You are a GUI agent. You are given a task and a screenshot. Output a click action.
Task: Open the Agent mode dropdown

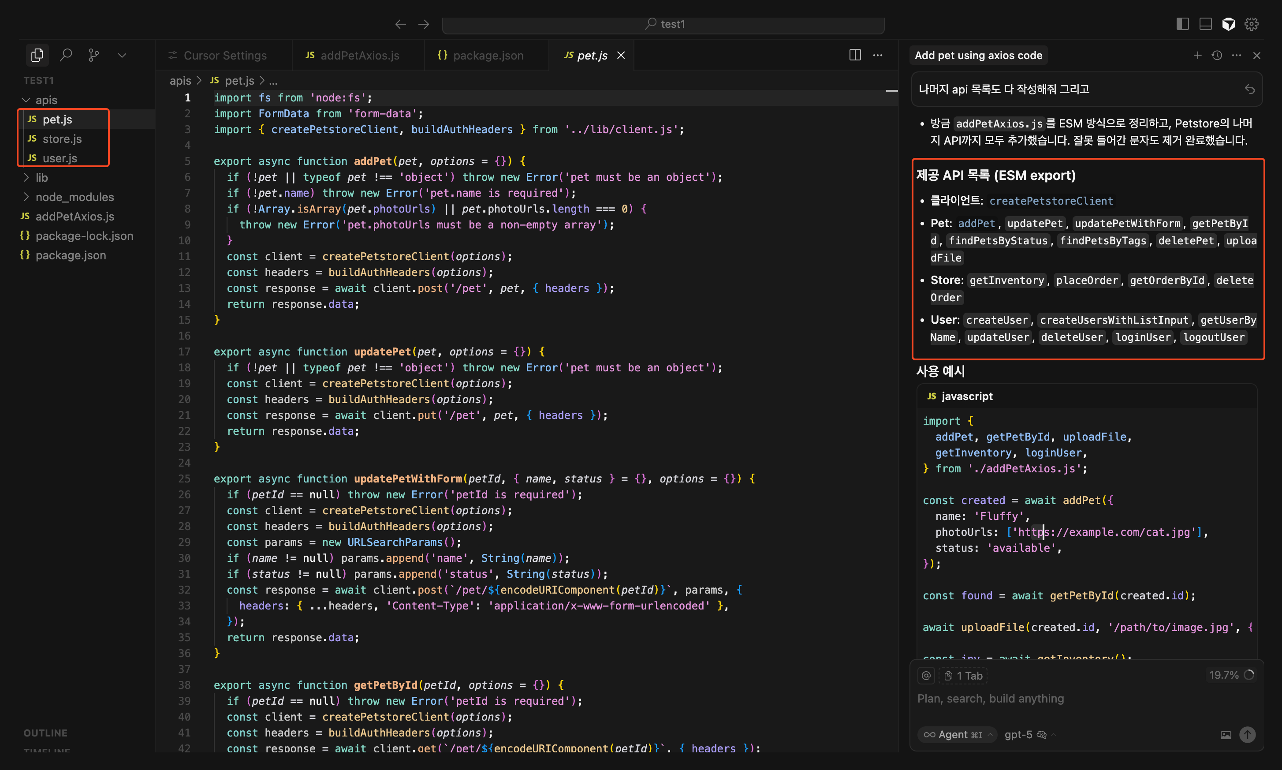click(x=958, y=735)
